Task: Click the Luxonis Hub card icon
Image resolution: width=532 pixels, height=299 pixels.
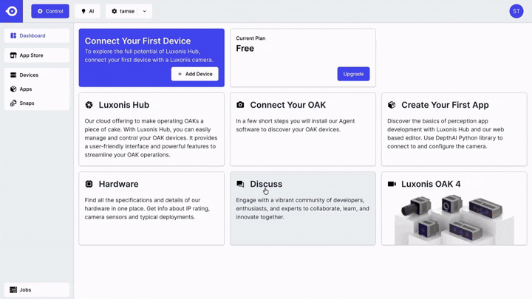Action: point(89,105)
